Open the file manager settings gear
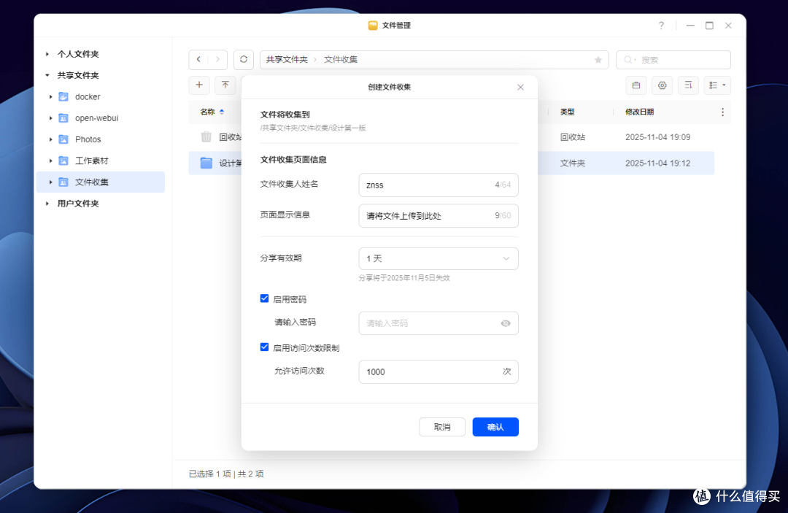The width and height of the screenshot is (788, 513). tap(663, 85)
